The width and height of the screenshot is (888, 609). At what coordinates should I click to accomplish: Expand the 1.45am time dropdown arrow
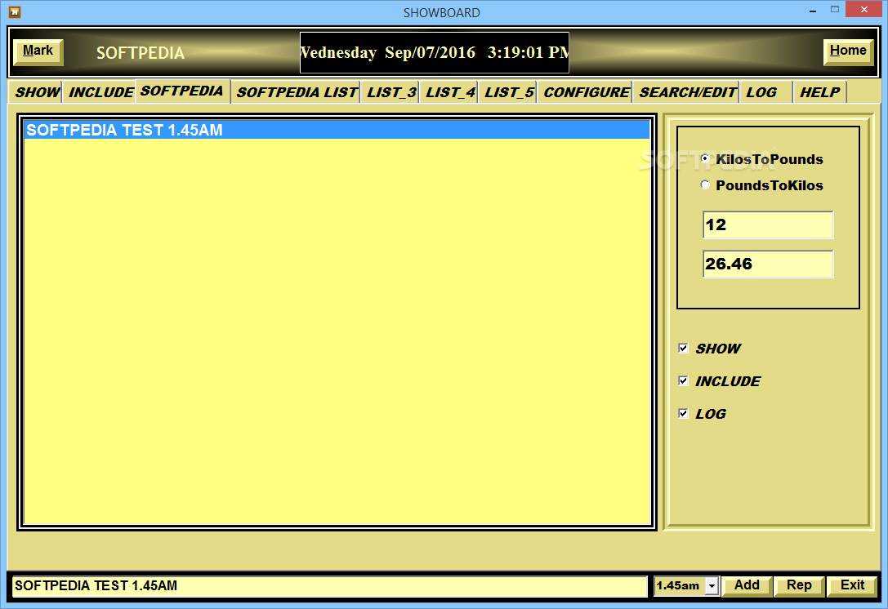(x=712, y=586)
